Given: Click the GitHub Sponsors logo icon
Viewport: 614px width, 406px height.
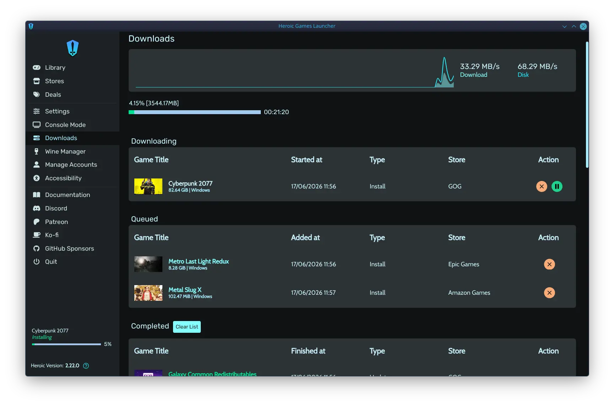Looking at the screenshot, I should click(37, 249).
